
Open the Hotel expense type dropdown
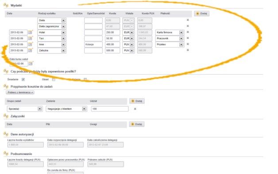coord(63,33)
